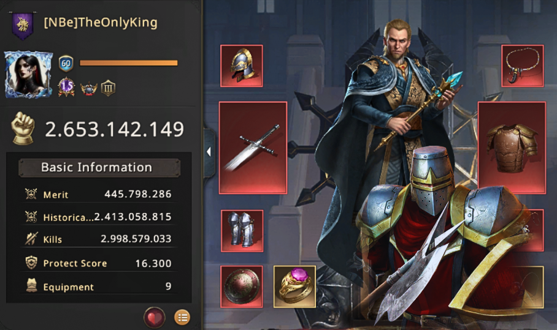Click the purple alliance banner icon
This screenshot has width=557, height=330.
tap(23, 25)
